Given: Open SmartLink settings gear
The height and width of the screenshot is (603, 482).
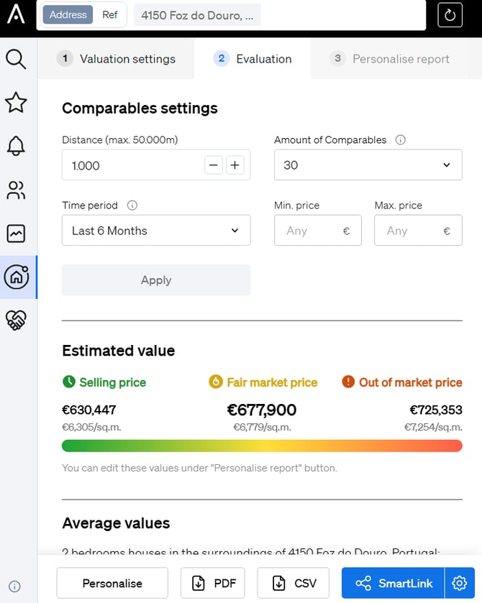Looking at the screenshot, I should click(459, 583).
